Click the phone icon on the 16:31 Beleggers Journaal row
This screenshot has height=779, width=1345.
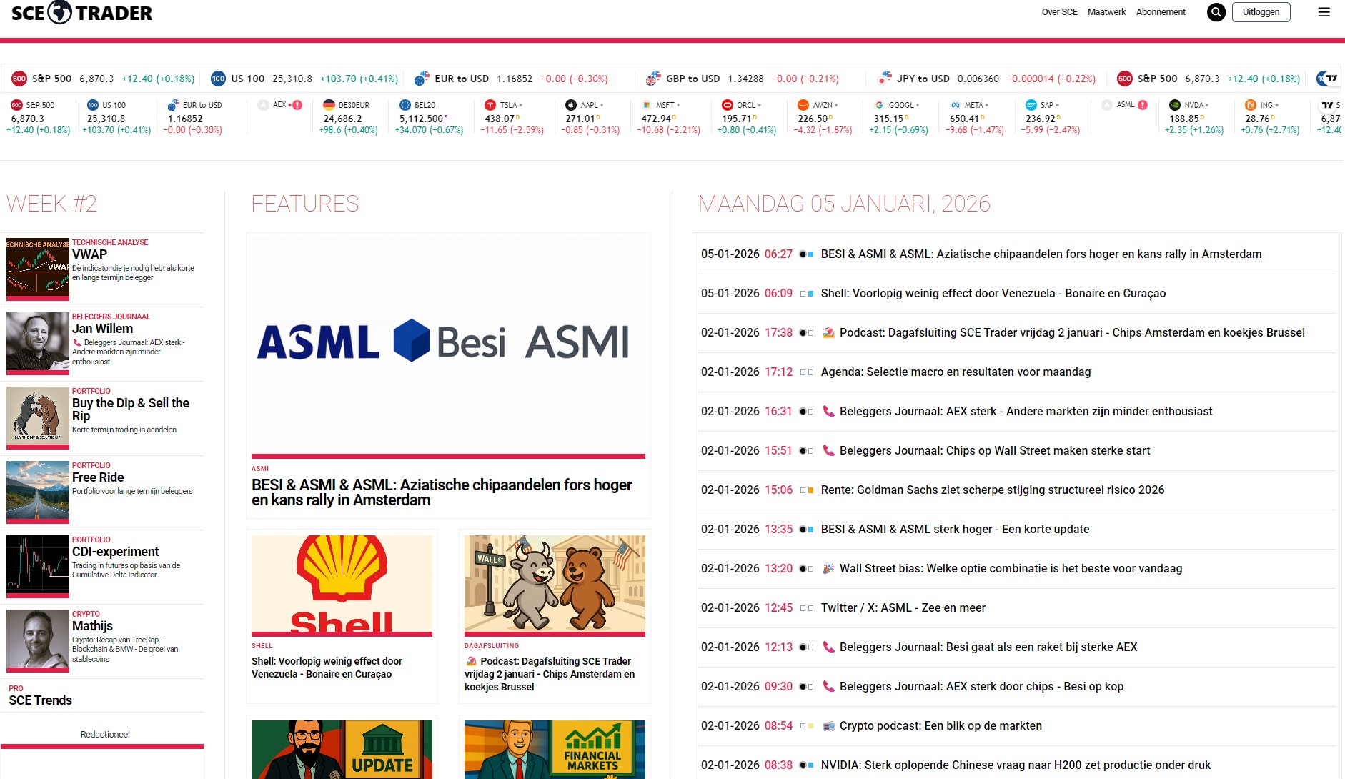click(x=828, y=411)
